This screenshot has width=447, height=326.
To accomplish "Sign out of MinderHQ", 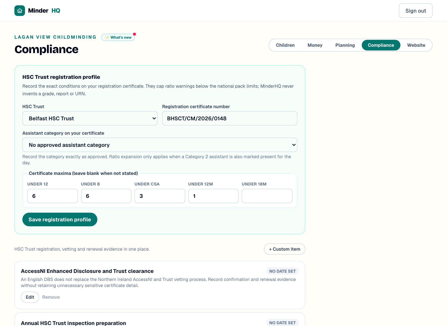I will pyautogui.click(x=415, y=11).
